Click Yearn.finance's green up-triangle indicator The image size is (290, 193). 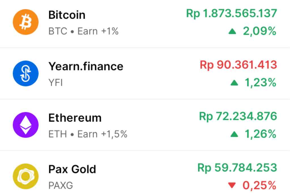(234, 83)
